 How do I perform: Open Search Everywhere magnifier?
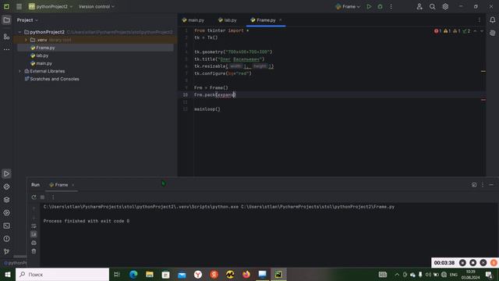pos(432,6)
